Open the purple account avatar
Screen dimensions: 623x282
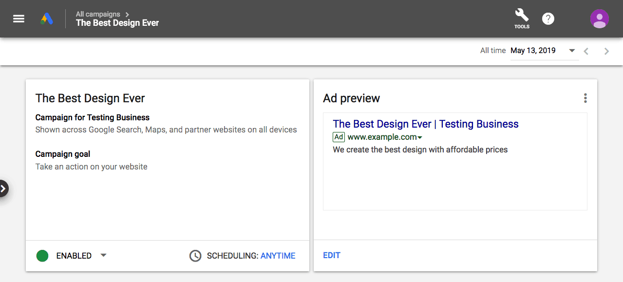tap(599, 19)
